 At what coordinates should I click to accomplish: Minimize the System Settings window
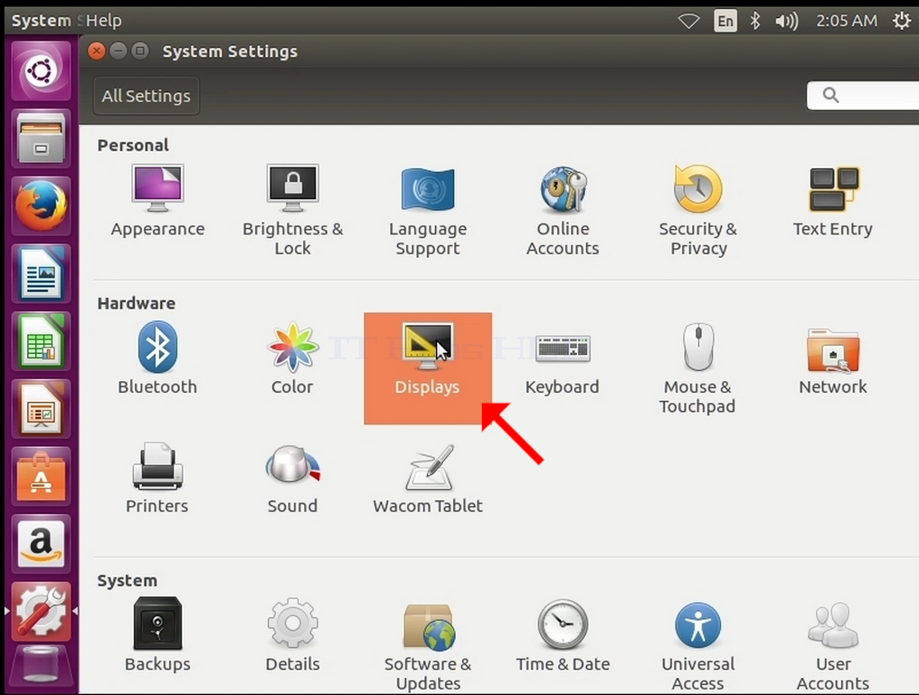point(118,51)
